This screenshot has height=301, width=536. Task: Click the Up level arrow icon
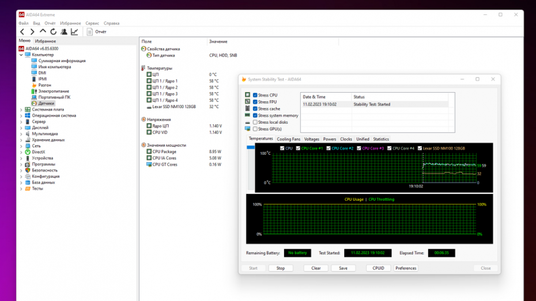click(43, 32)
